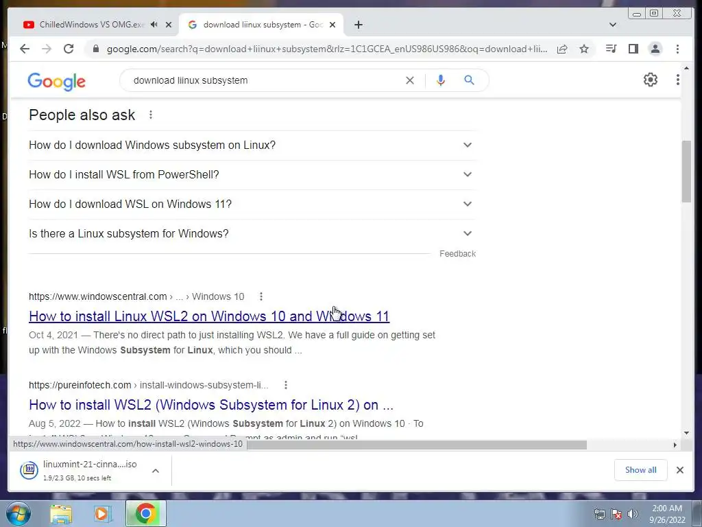Click the network icon in the system tray
The width and height of the screenshot is (702, 527).
pyautogui.click(x=600, y=513)
